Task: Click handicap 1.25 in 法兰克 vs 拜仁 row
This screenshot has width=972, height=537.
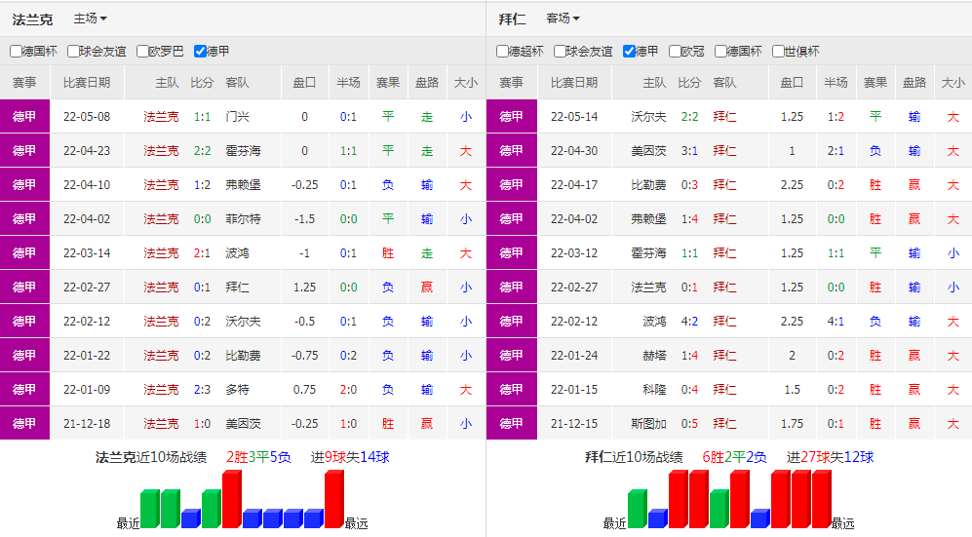Action: [x=304, y=288]
